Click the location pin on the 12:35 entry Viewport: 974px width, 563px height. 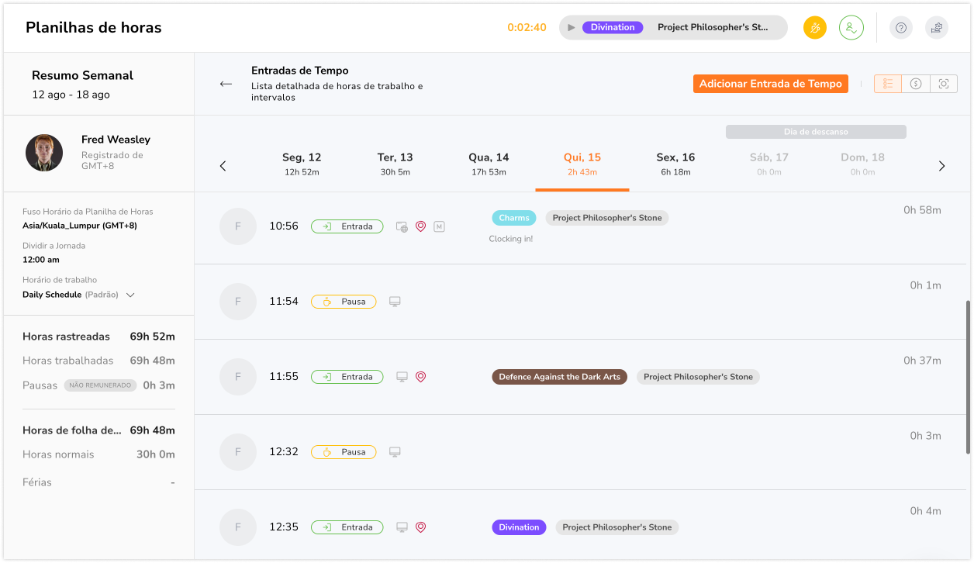pyautogui.click(x=421, y=527)
